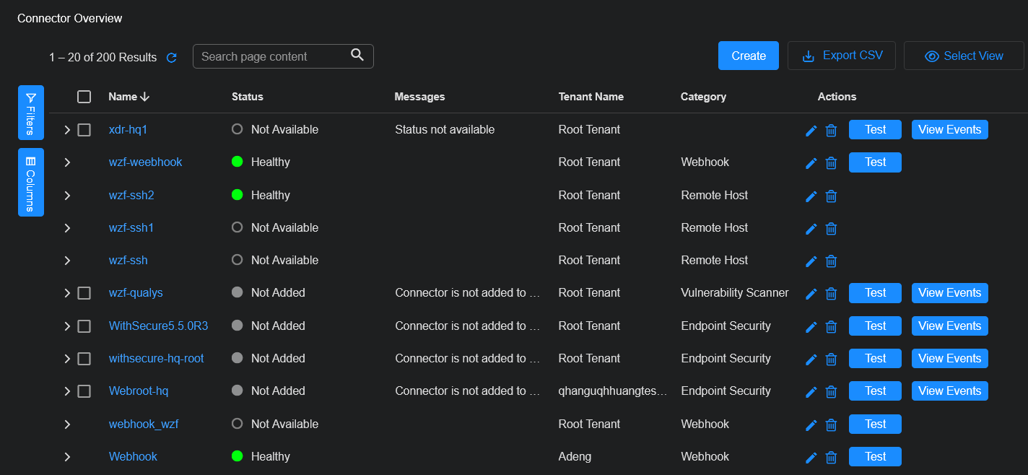
Task: Edit the Webroot-hq connector using pencil icon
Action: click(811, 392)
